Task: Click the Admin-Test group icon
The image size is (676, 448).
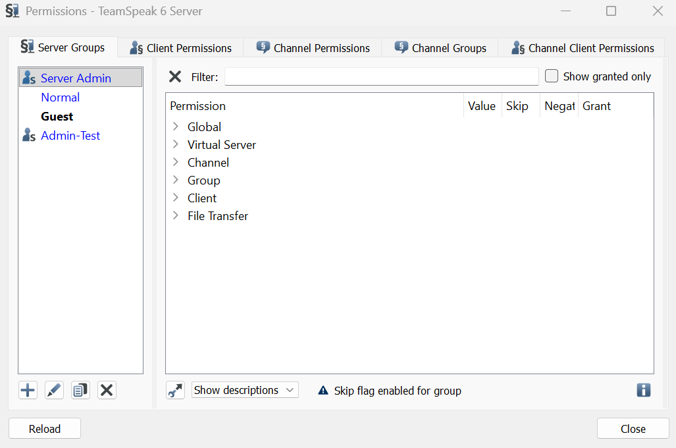Action: point(29,135)
